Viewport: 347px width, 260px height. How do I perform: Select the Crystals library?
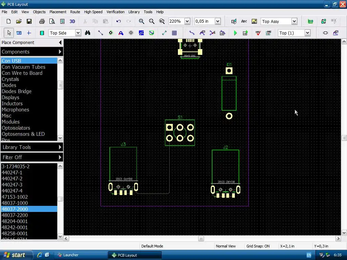[29, 79]
